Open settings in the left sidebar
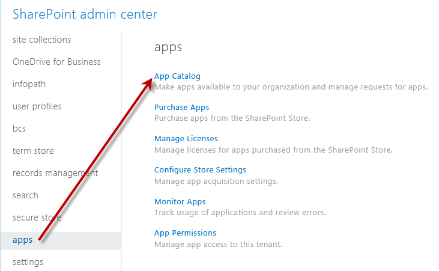Image resolution: width=439 pixels, height=271 pixels. click(x=28, y=263)
